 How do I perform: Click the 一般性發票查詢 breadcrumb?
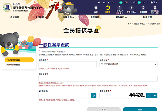point(154,24)
